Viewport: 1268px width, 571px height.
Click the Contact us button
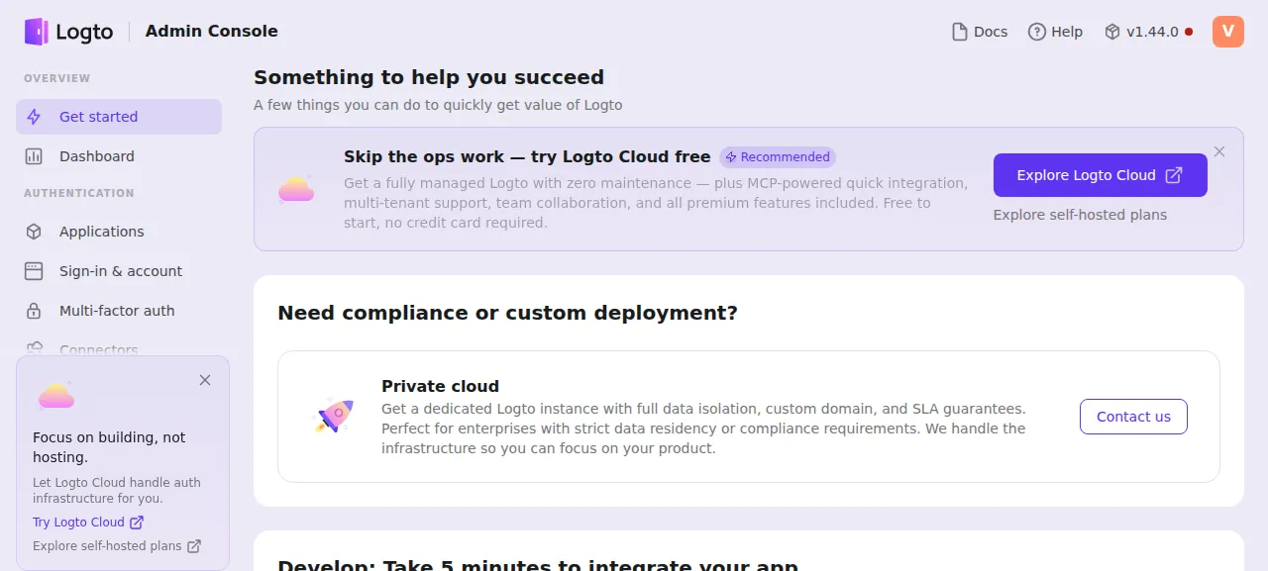tap(1133, 417)
